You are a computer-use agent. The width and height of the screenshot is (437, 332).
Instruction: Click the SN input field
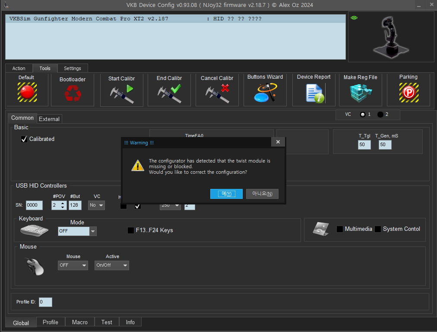34,205
